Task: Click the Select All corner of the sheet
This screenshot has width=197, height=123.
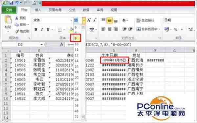Action: coord(6,51)
